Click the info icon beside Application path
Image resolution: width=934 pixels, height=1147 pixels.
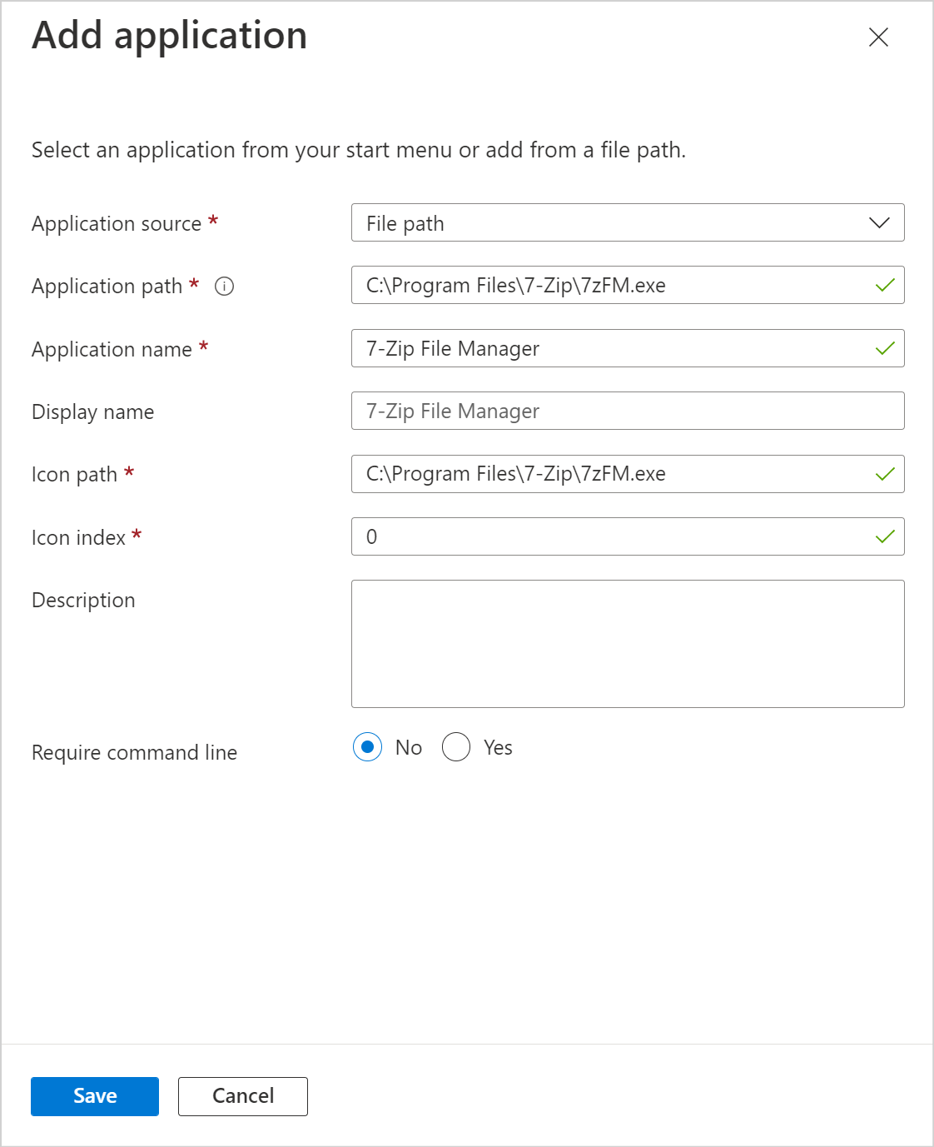pos(224,287)
